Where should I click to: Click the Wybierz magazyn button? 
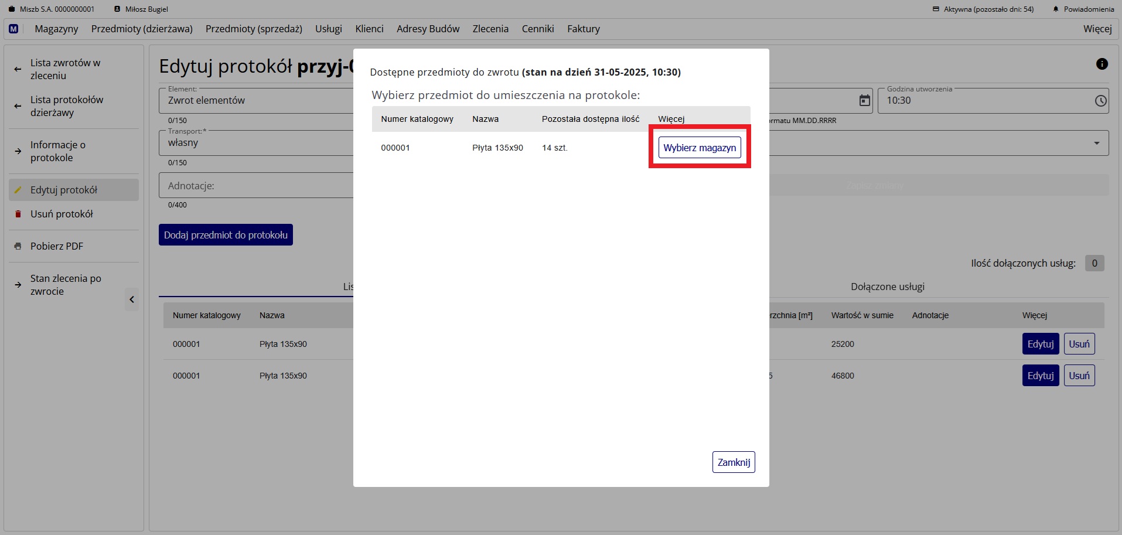[x=699, y=148]
